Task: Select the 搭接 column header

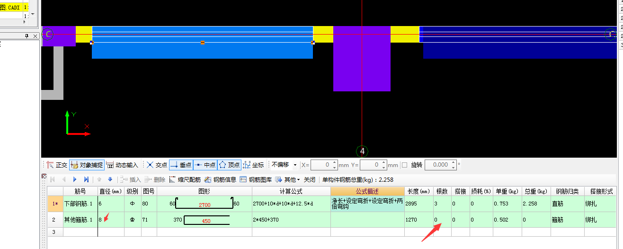Action: click(x=460, y=191)
